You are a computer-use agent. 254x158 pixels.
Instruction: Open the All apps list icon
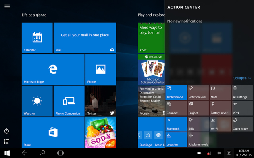pyautogui.click(x=6, y=141)
